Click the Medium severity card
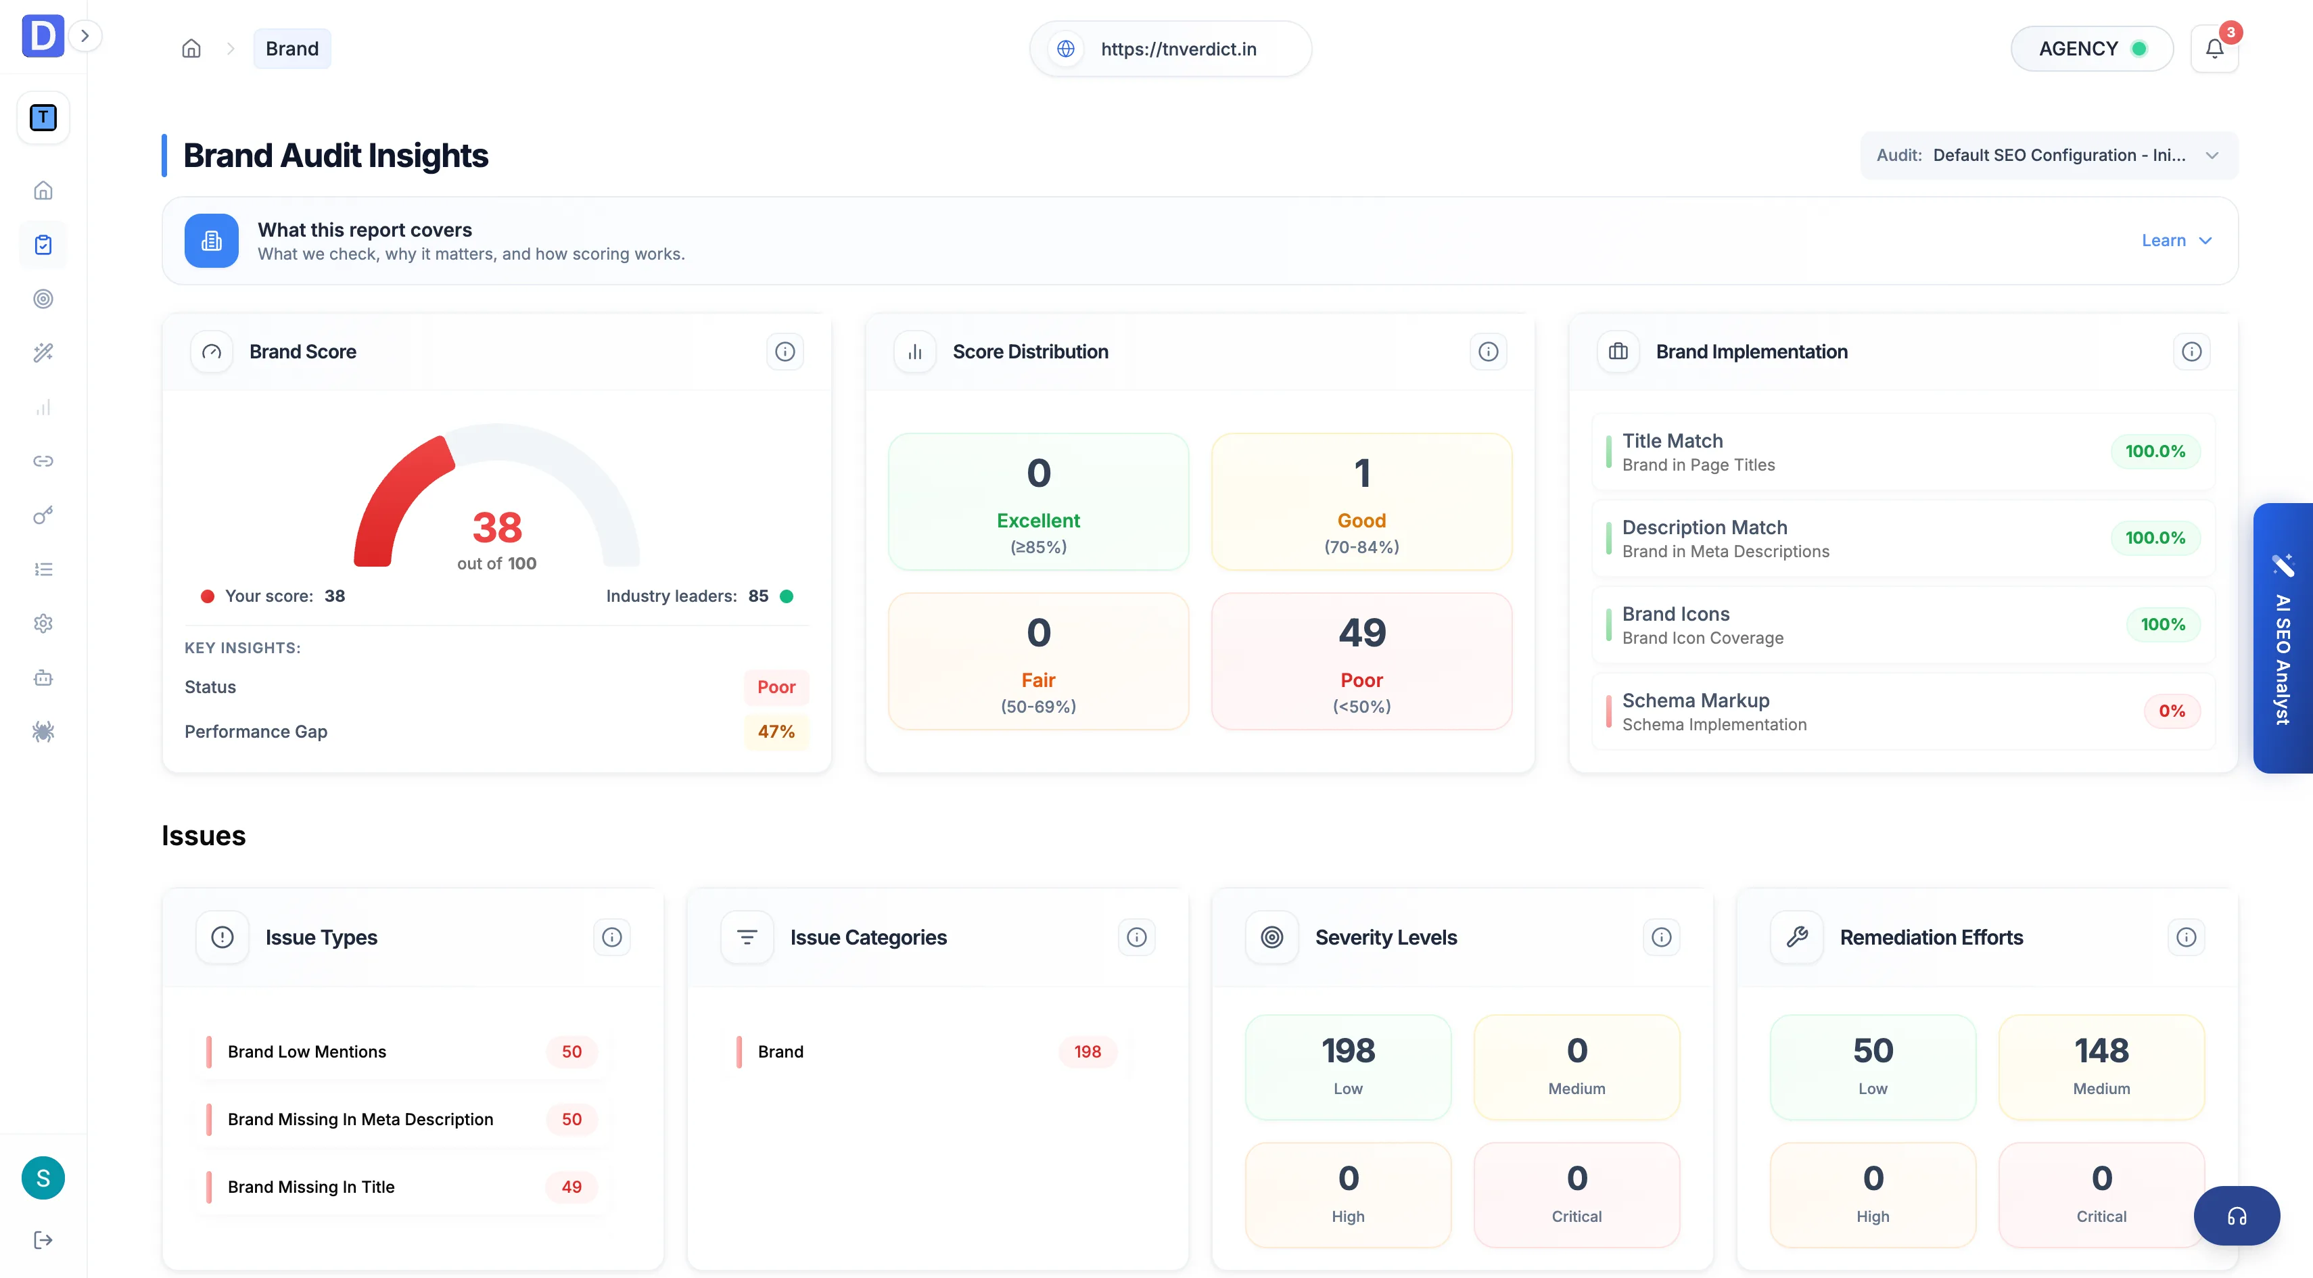Image resolution: width=2313 pixels, height=1278 pixels. point(1576,1067)
